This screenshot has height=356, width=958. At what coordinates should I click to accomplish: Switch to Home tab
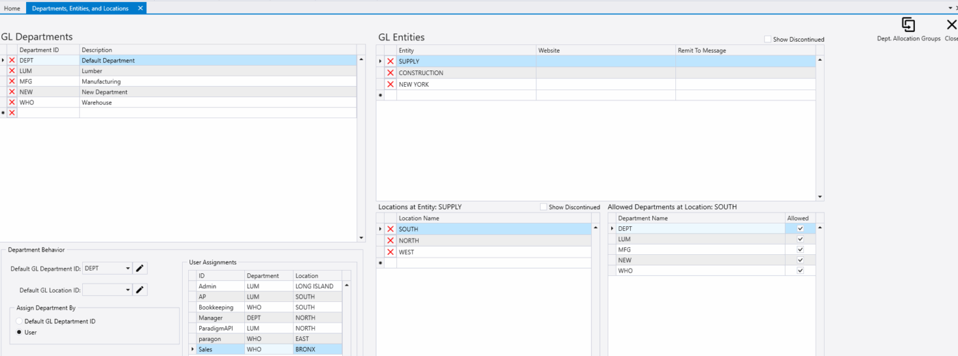point(12,8)
